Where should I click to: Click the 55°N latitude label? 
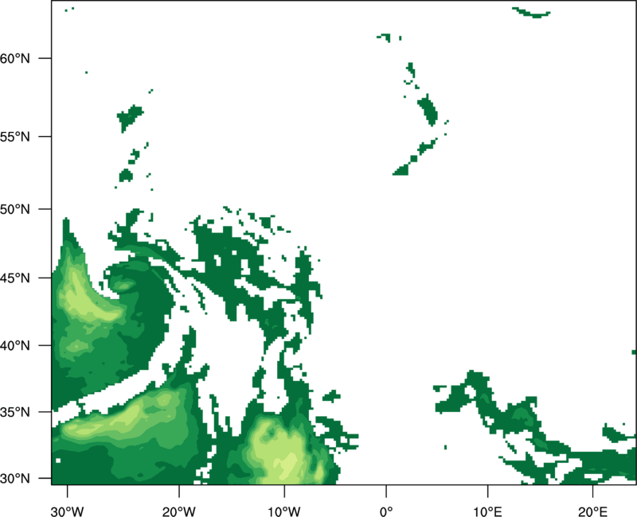point(15,137)
